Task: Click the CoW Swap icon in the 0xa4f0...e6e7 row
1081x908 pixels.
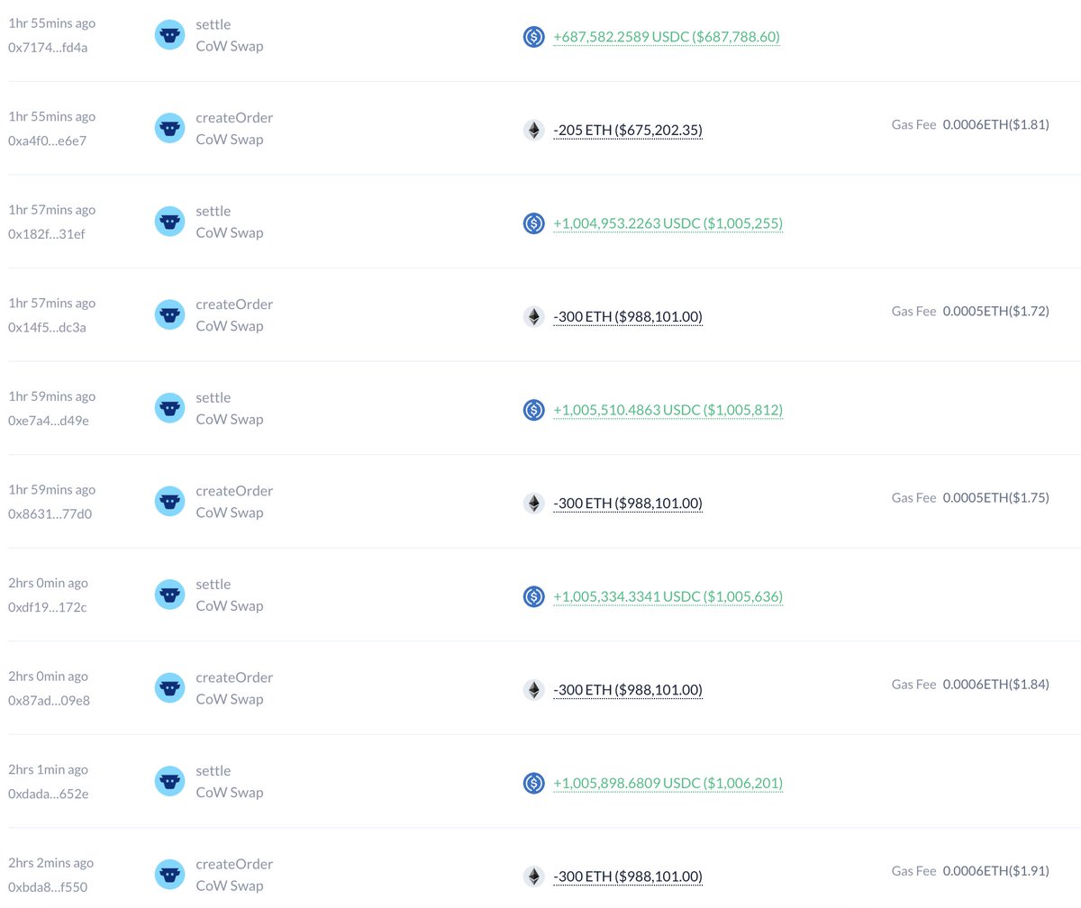Action: 169,129
